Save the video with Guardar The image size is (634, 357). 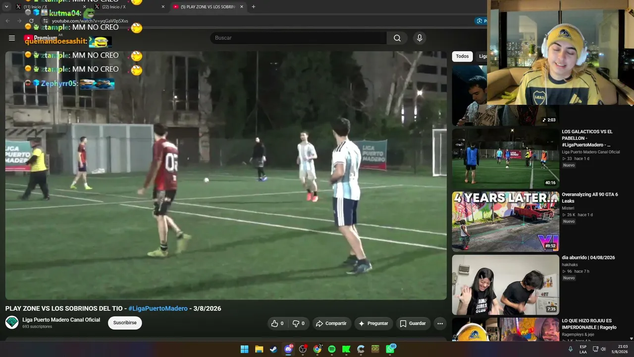[x=413, y=323]
